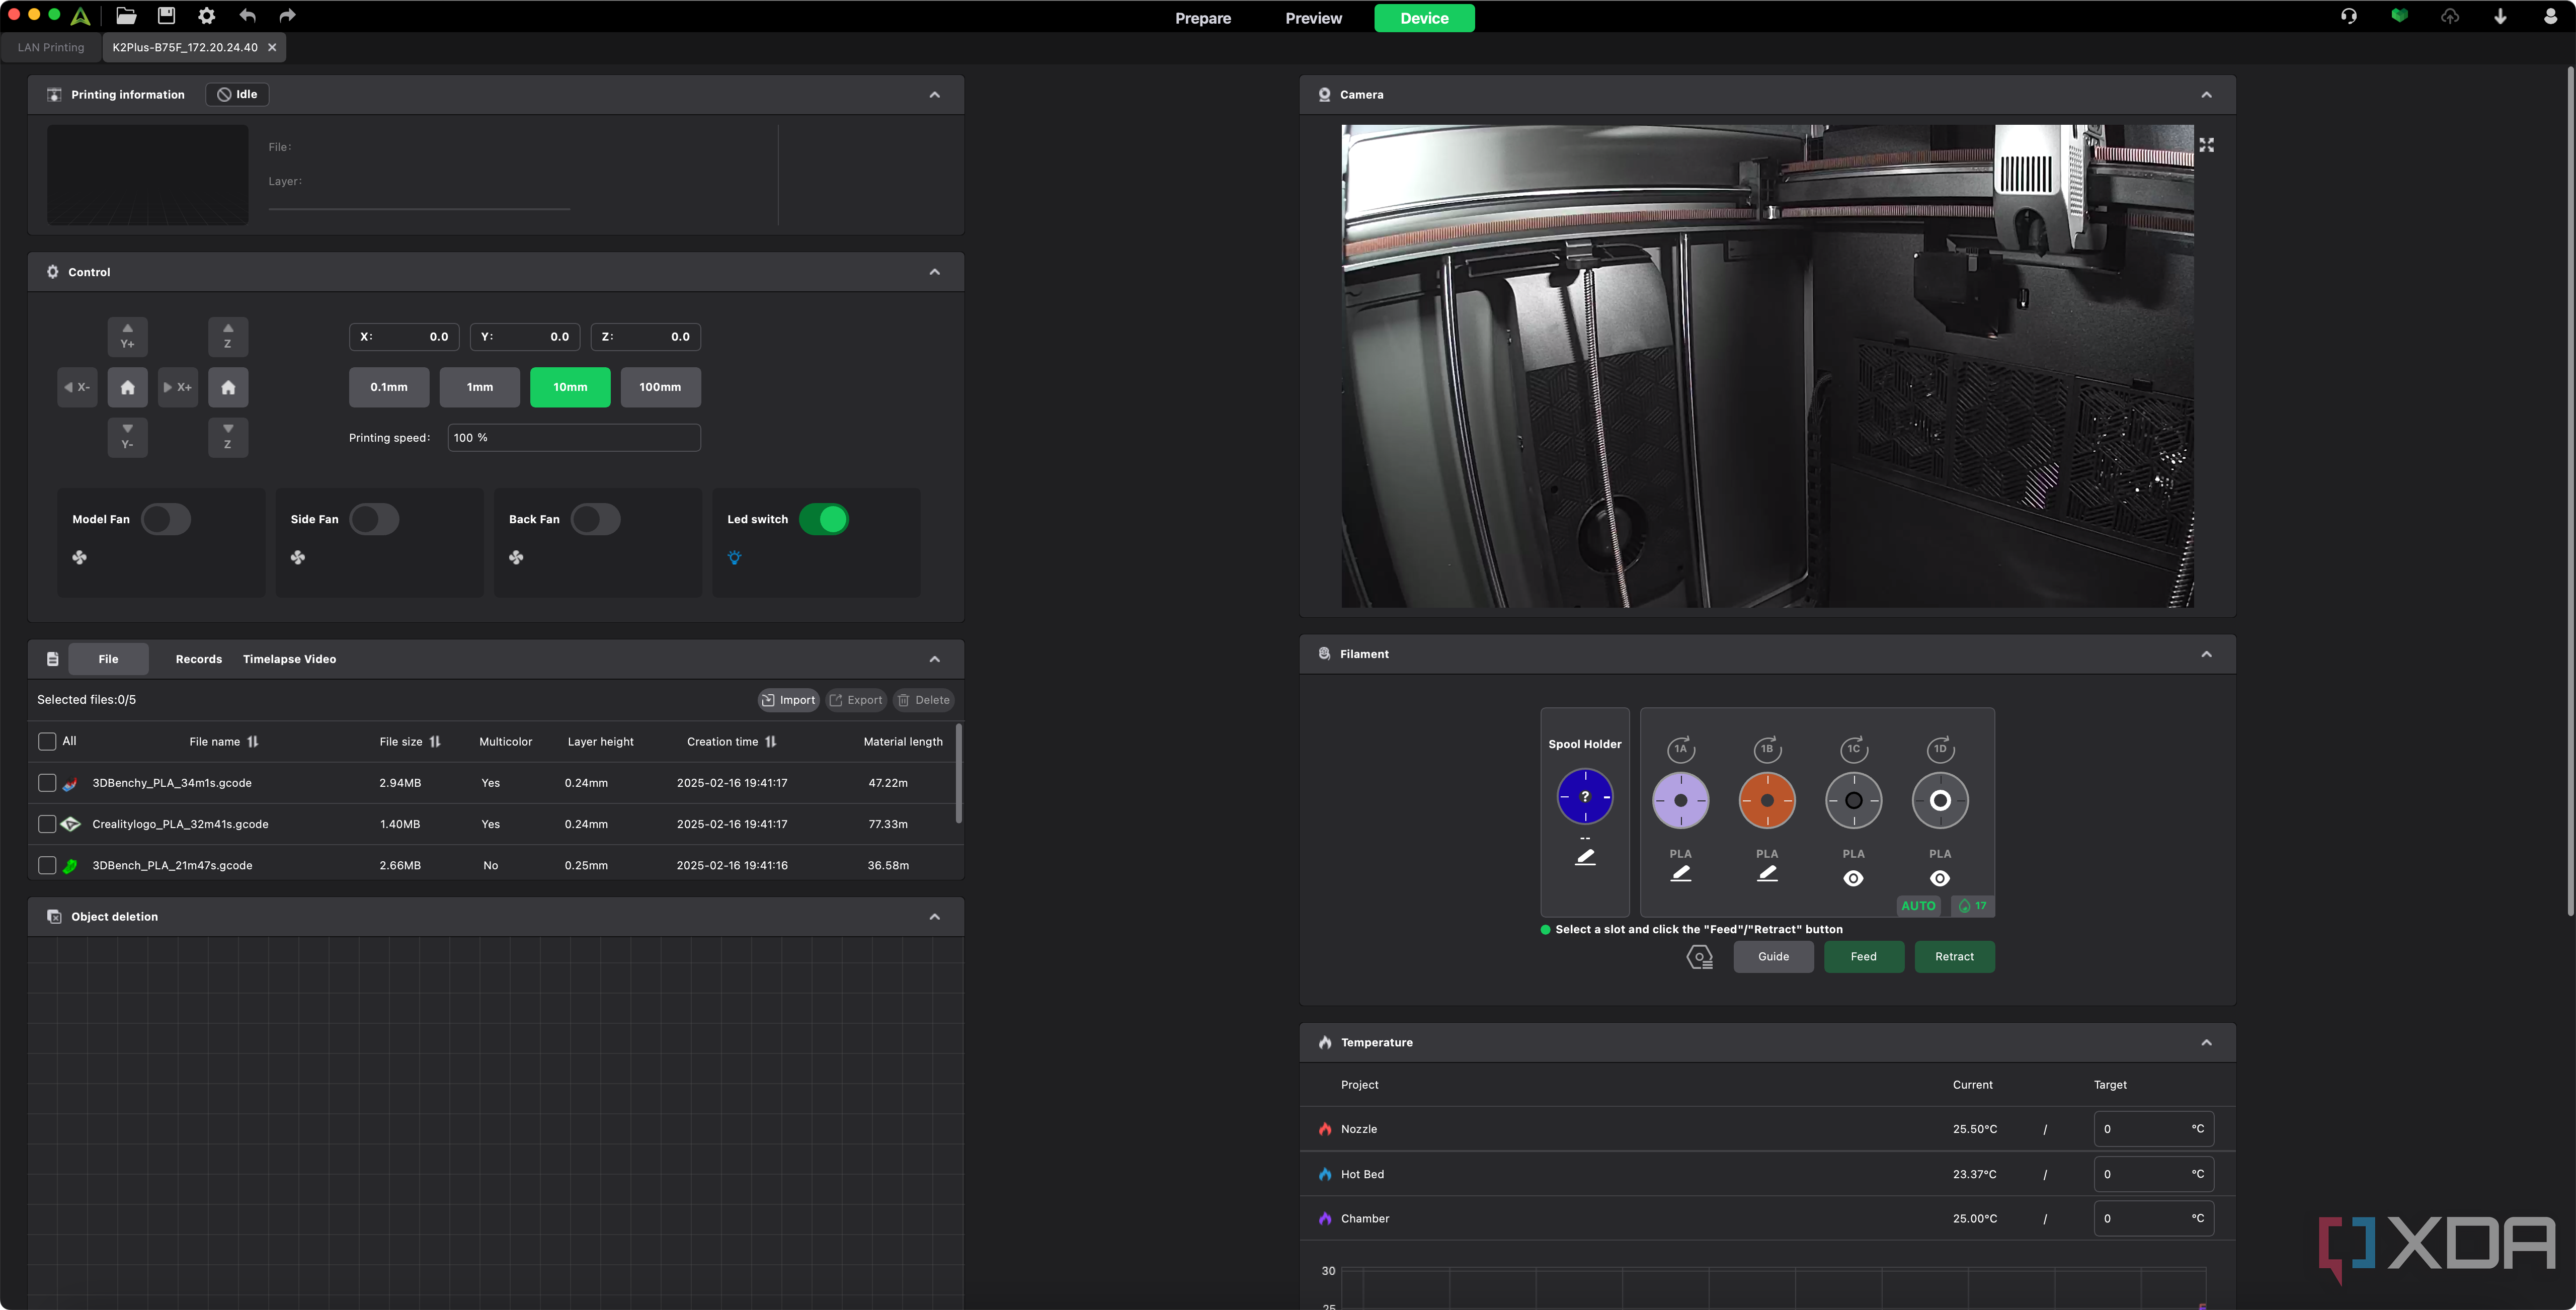Screen dimensions: 2576x1310
Task: Edit Spool Holder filament with pencil icon
Action: tap(1585, 857)
